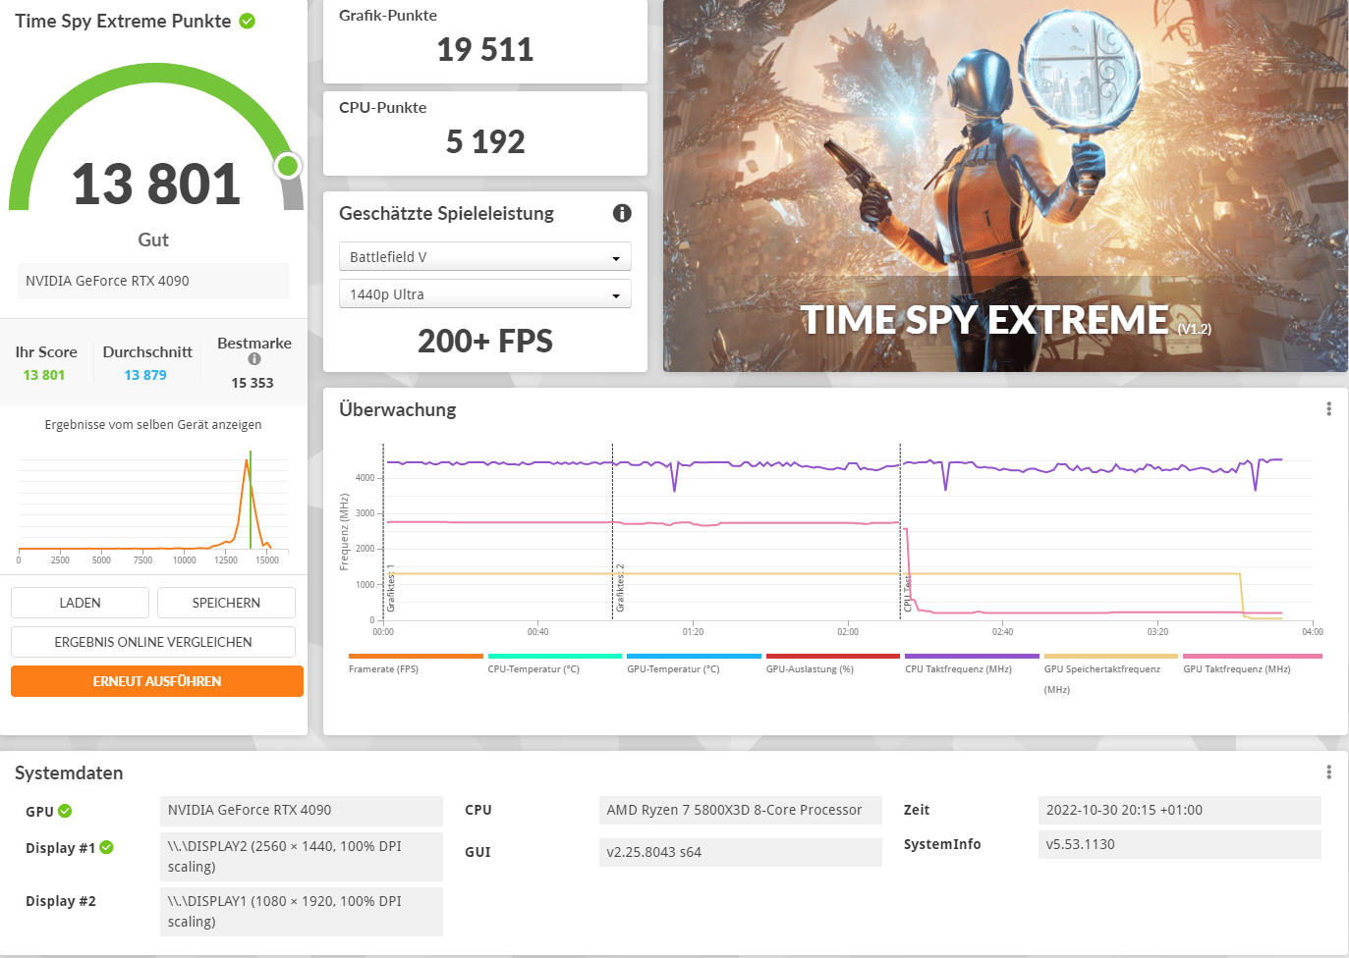The image size is (1349, 958).
Task: Click the main score 13 801
Action: tap(156, 185)
